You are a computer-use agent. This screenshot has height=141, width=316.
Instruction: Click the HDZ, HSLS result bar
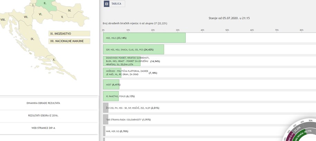144,38
